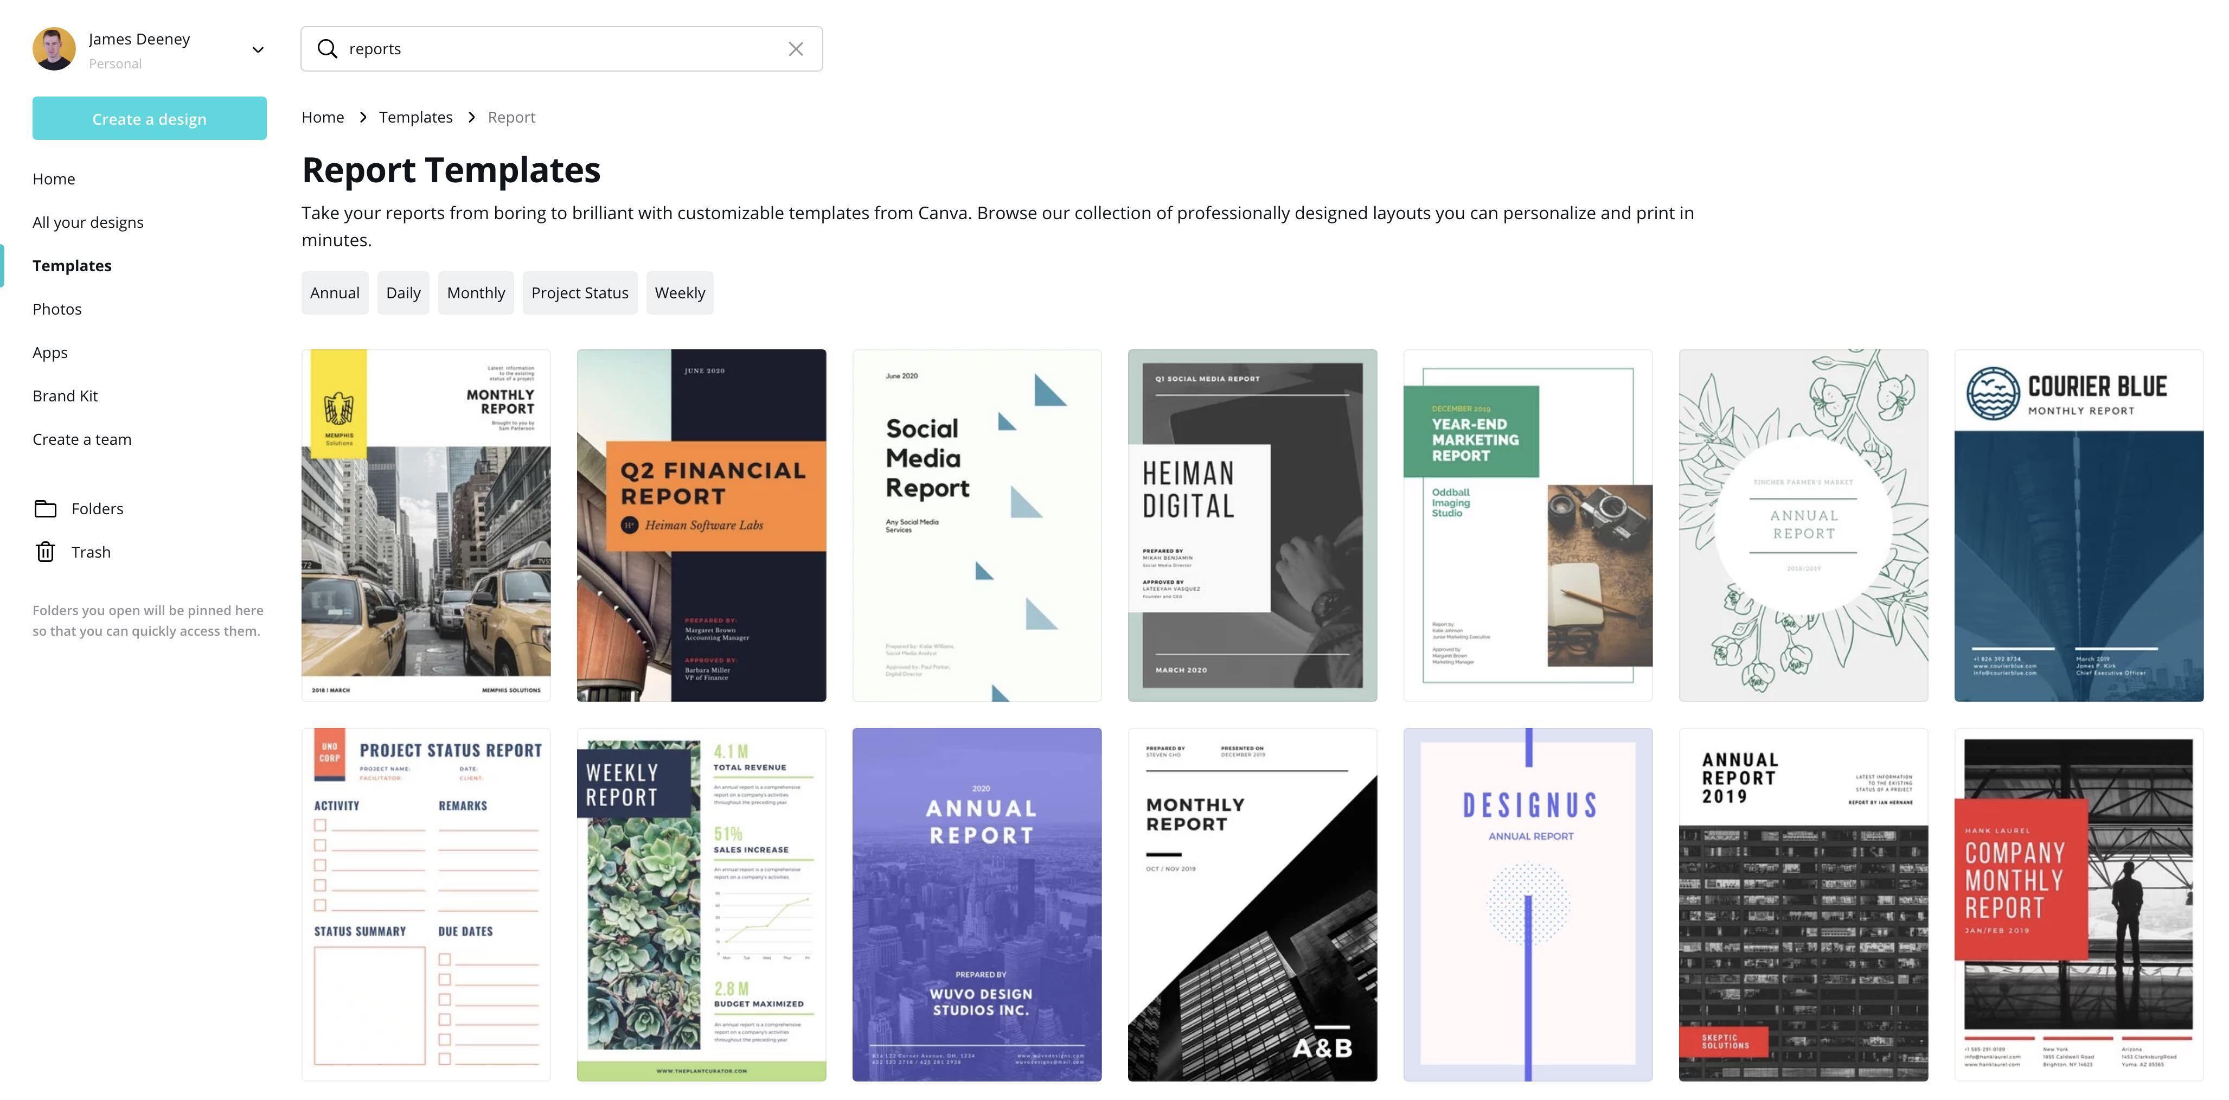The width and height of the screenshot is (2229, 1100).
Task: Click the Home breadcrumb link
Action: click(x=323, y=117)
